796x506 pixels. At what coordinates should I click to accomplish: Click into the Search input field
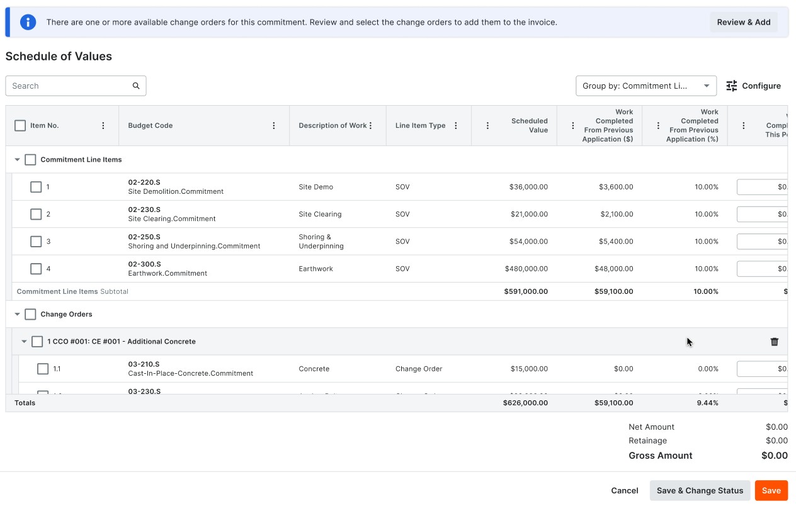(x=69, y=86)
